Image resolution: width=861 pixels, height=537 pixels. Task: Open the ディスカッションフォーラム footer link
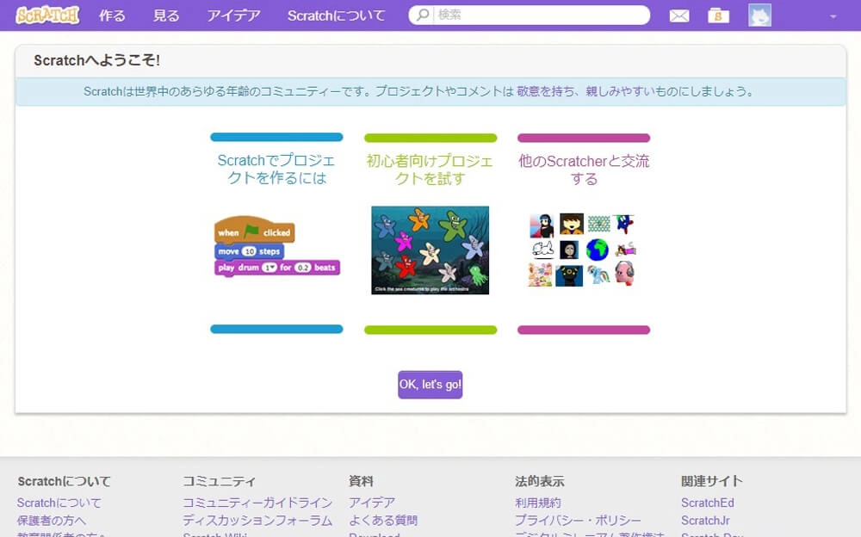tap(257, 520)
